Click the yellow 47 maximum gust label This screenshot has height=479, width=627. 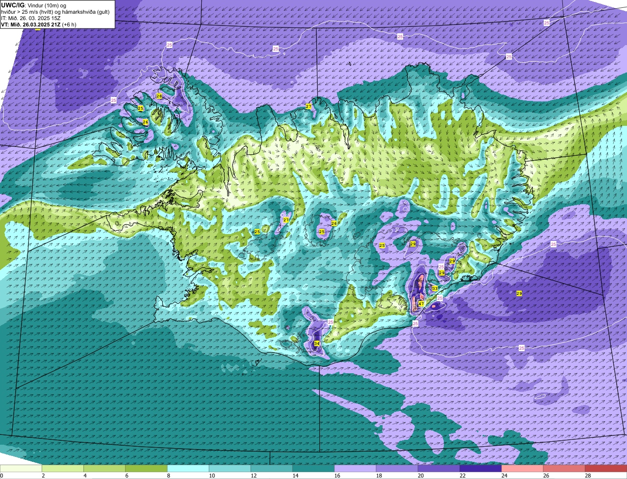pos(421,304)
